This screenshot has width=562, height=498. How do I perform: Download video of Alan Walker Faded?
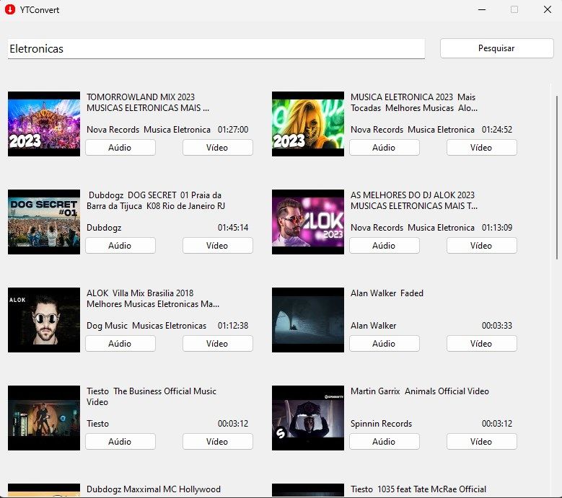click(481, 344)
